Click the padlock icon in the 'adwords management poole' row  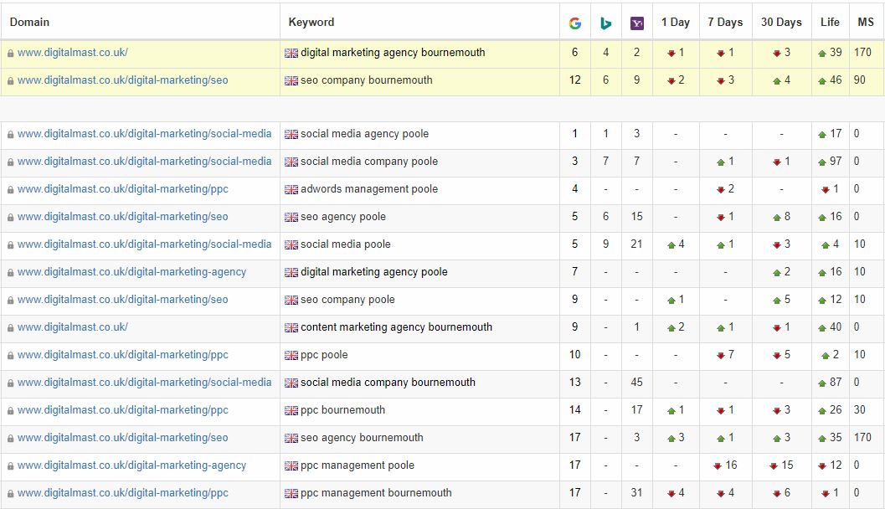tap(11, 190)
